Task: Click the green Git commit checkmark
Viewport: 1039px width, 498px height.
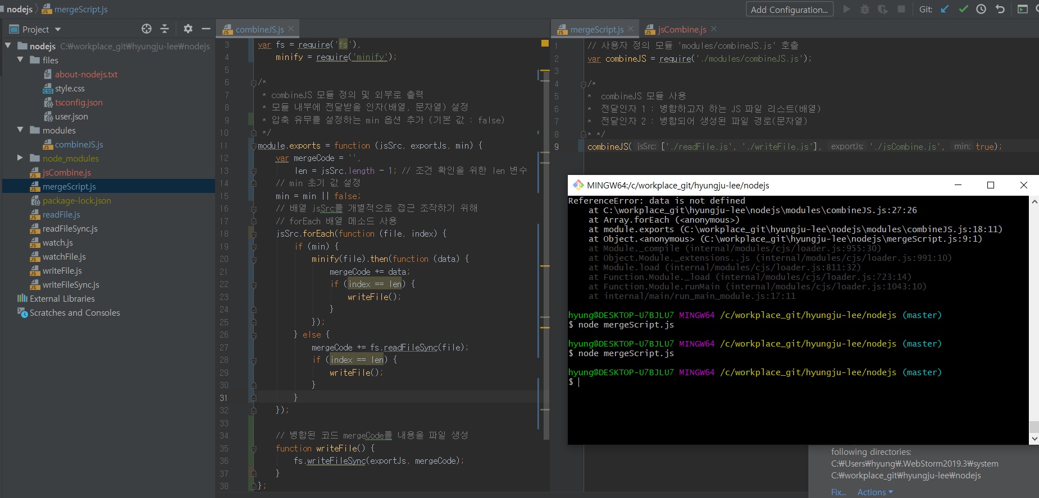Action: click(x=963, y=9)
